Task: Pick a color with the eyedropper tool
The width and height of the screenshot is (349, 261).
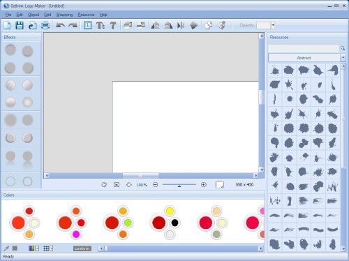Action: 6,248
